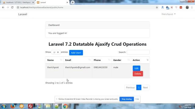Click Showing 1 to 1 of 1 entries text

coord(59,83)
